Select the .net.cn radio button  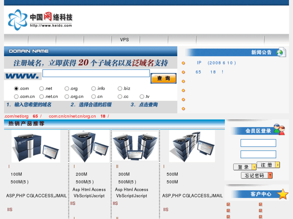tap(42, 96)
